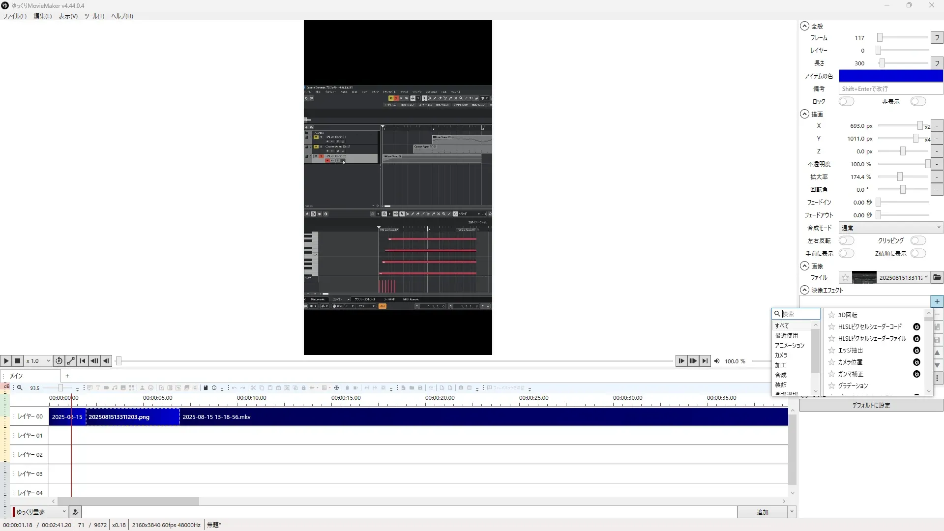Viewport: 944px width, 531px height.
Task: Click the speaker volume icon
Action: pos(717,361)
